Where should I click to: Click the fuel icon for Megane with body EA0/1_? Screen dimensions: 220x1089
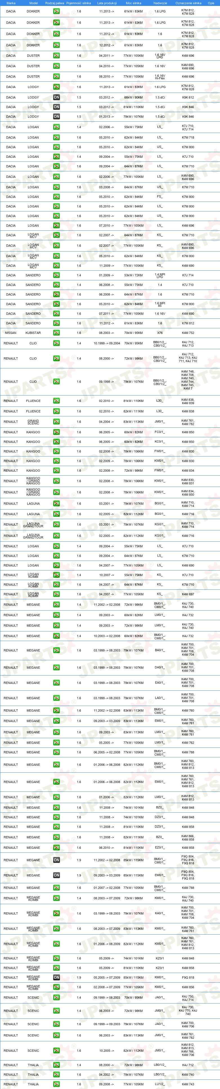pyautogui.click(x=57, y=683)
